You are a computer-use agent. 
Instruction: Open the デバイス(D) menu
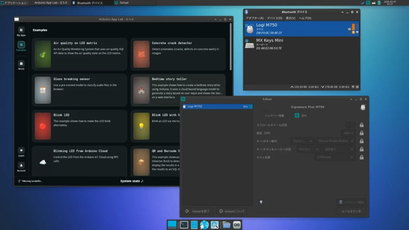pos(274,18)
